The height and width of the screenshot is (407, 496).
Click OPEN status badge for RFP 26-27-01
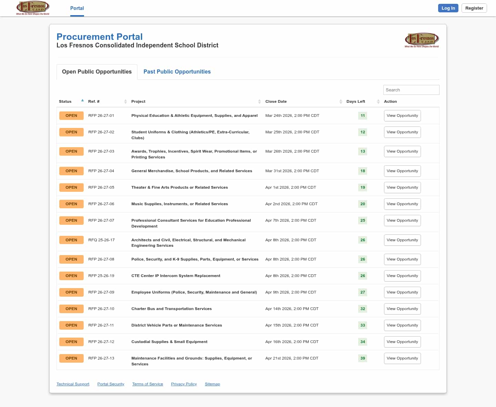click(x=71, y=115)
